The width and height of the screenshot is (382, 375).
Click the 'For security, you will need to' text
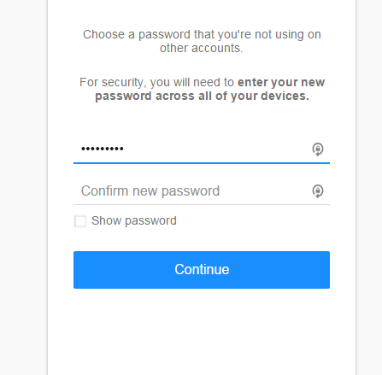(x=156, y=82)
